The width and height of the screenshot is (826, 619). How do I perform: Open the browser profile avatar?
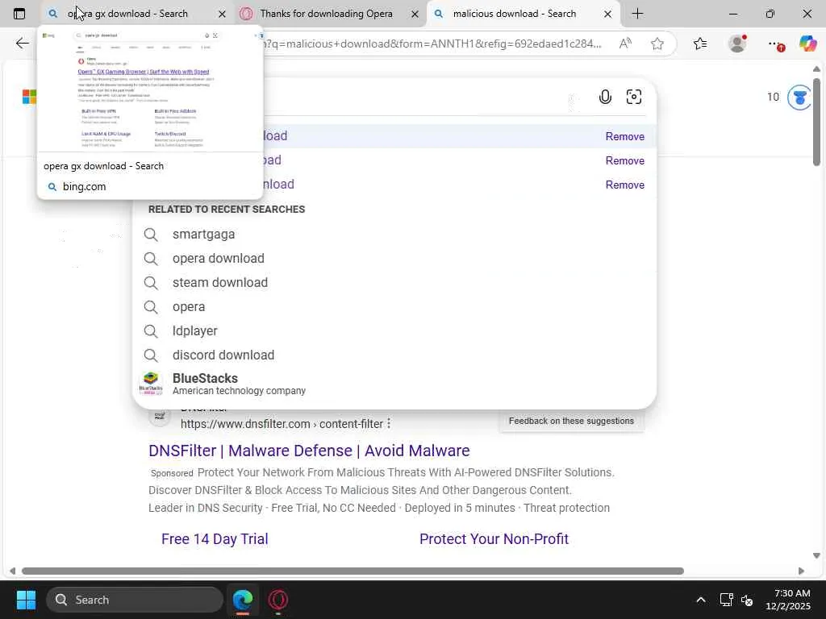pos(737,44)
